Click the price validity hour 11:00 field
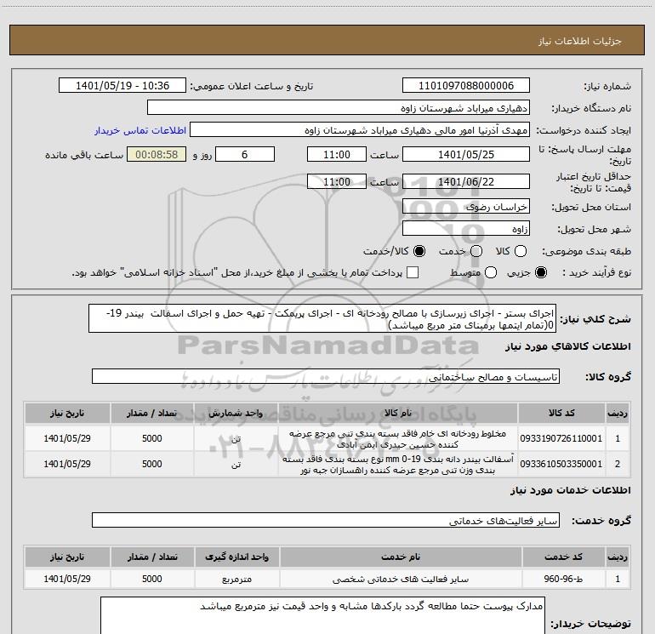 coord(337,181)
